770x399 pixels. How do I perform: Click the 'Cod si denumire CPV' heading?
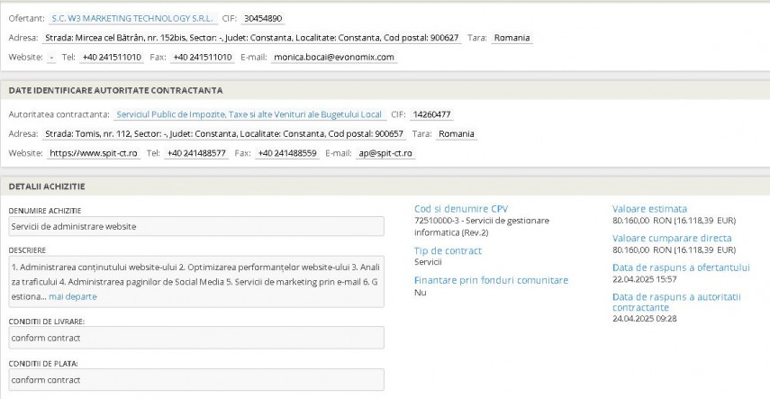[461, 209]
